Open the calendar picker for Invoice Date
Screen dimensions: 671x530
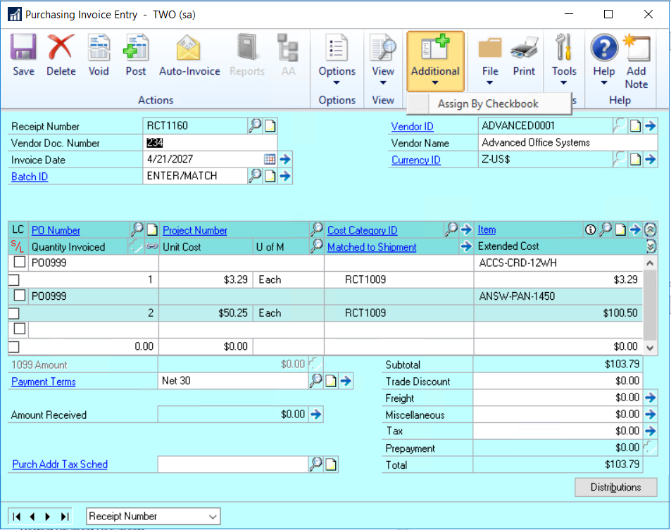click(x=270, y=160)
